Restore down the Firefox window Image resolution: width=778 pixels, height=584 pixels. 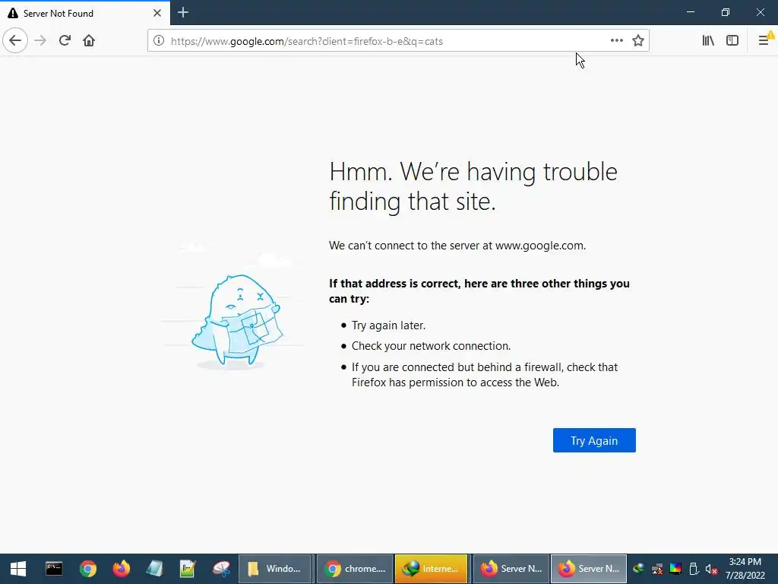(725, 12)
